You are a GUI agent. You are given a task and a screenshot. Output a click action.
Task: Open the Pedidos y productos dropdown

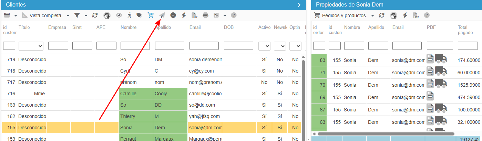point(344,15)
